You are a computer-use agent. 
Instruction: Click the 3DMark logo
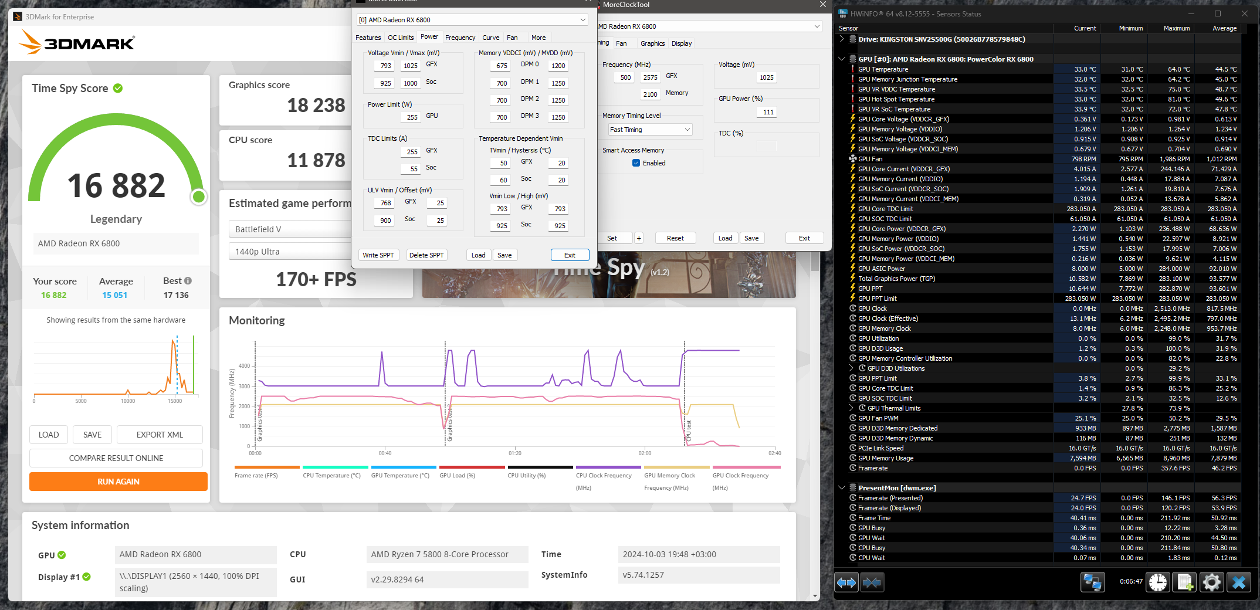tap(77, 43)
